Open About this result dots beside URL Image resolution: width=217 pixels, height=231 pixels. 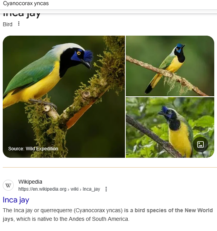tap(106, 189)
